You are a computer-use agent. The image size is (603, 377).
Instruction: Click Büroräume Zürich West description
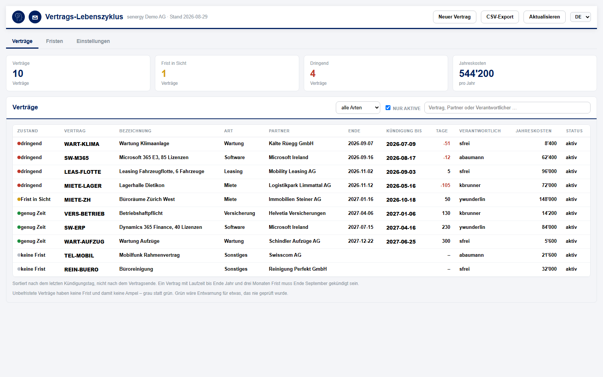pyautogui.click(x=147, y=199)
